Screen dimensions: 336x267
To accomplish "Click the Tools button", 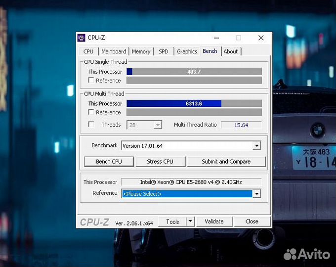I will (172, 222).
